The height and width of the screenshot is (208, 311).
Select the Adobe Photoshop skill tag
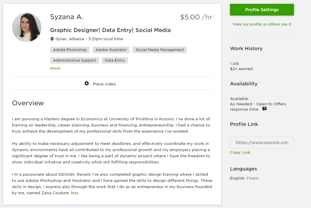pyautogui.click(x=70, y=50)
